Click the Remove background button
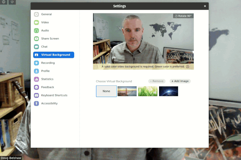This screenshot has width=241, height=160. point(157,81)
